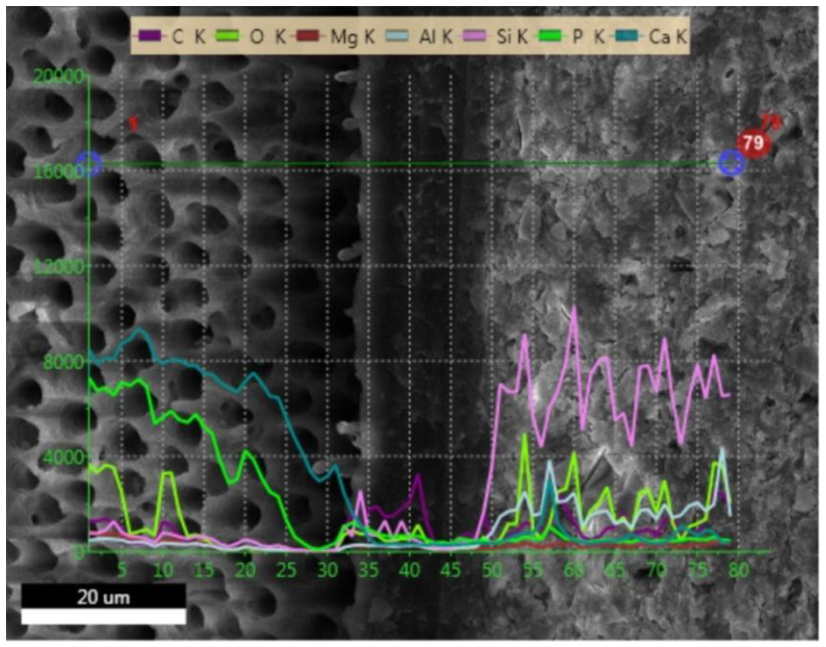Click the 5 x-axis tick label
The height and width of the screenshot is (647, 826).
click(x=122, y=570)
